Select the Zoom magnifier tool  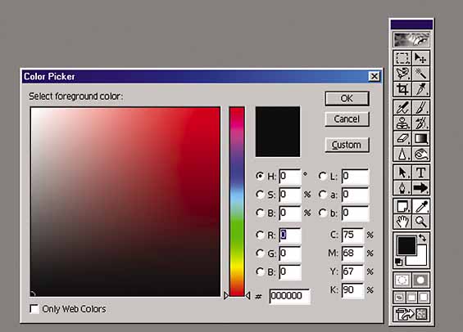(x=420, y=222)
